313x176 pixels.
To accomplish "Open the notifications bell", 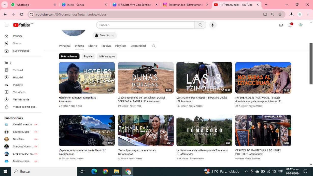I will 290,25.
